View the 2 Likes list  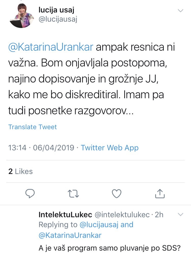point(20,171)
